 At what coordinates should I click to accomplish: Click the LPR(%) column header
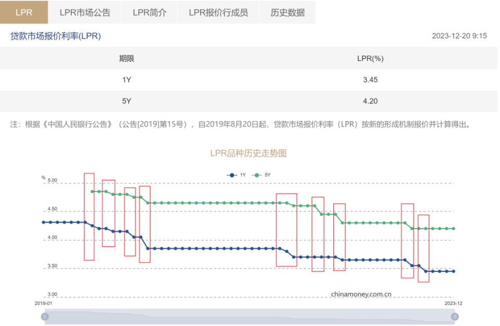pos(370,59)
